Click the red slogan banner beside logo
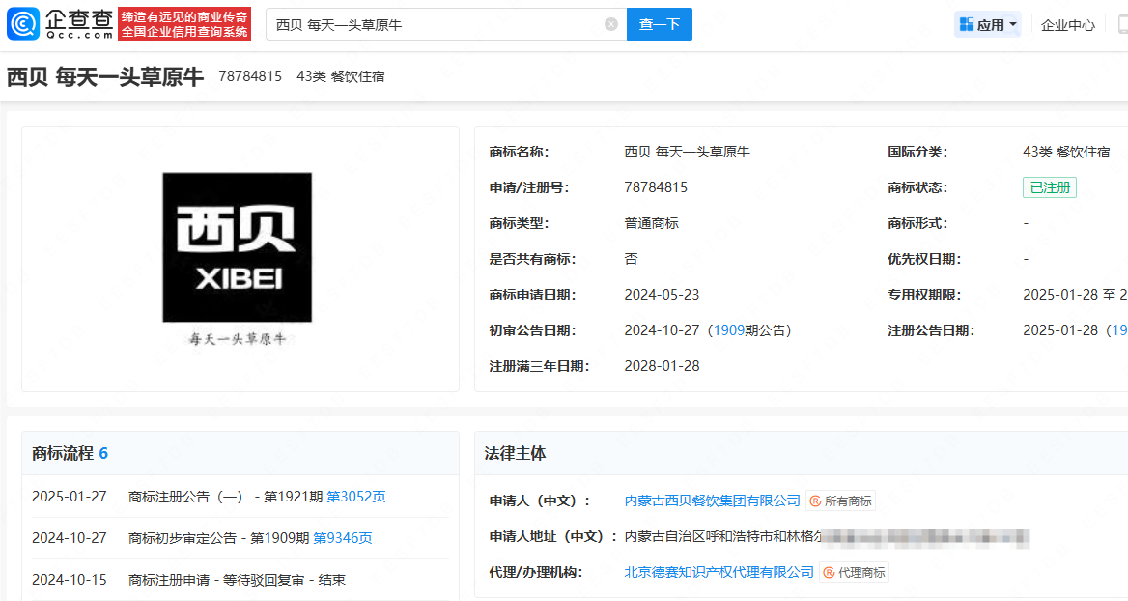The height and width of the screenshot is (601, 1128). point(184,24)
